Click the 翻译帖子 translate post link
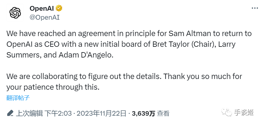This screenshot has width=262, height=124. pos(18,98)
